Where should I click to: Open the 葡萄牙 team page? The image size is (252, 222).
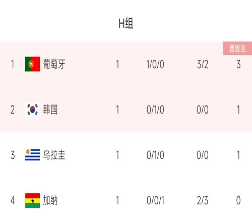click(x=54, y=64)
